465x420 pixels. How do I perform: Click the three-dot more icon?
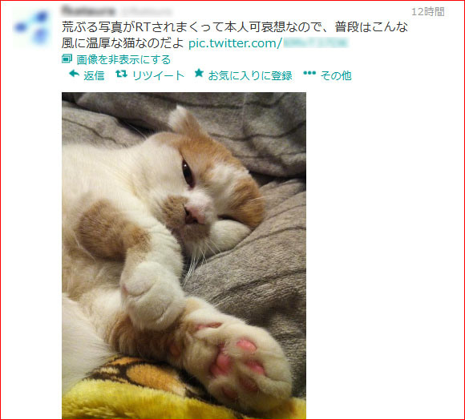309,73
